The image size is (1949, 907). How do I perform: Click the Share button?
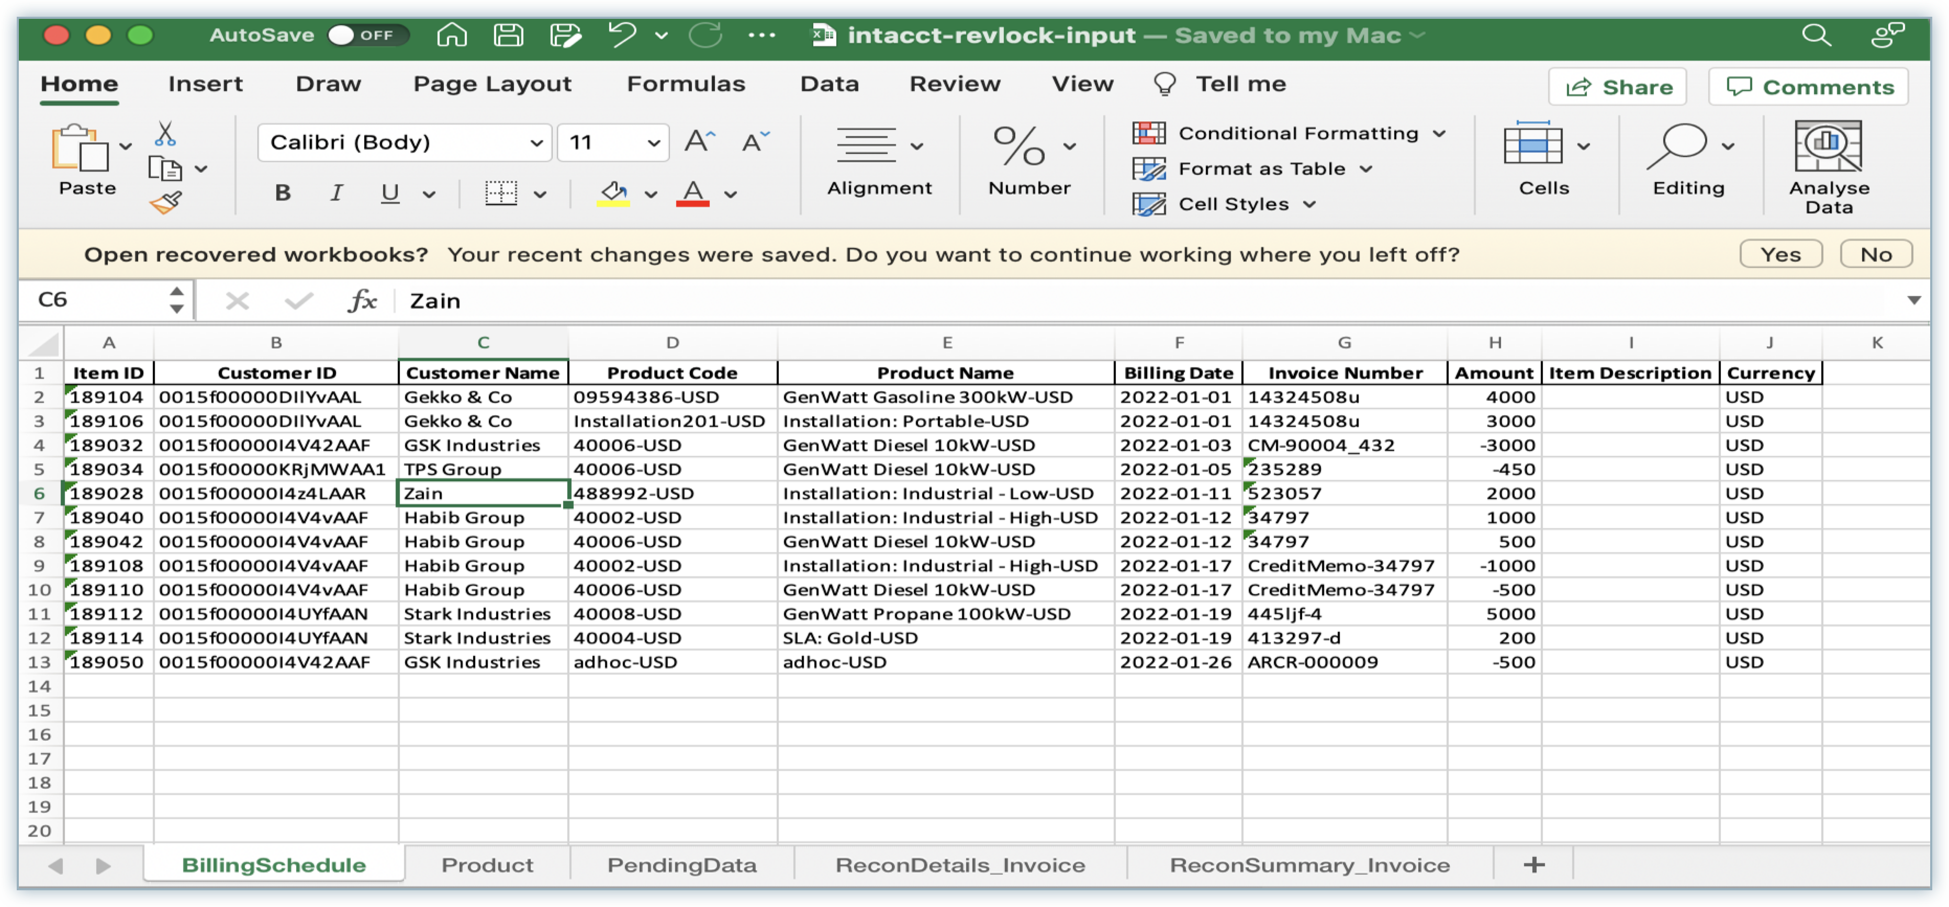coord(1618,87)
